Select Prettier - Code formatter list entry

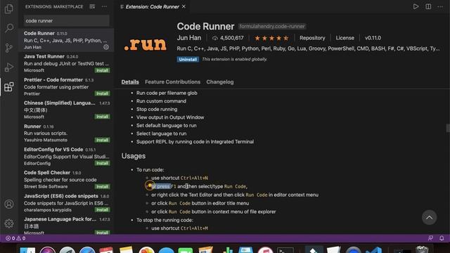coord(66,86)
